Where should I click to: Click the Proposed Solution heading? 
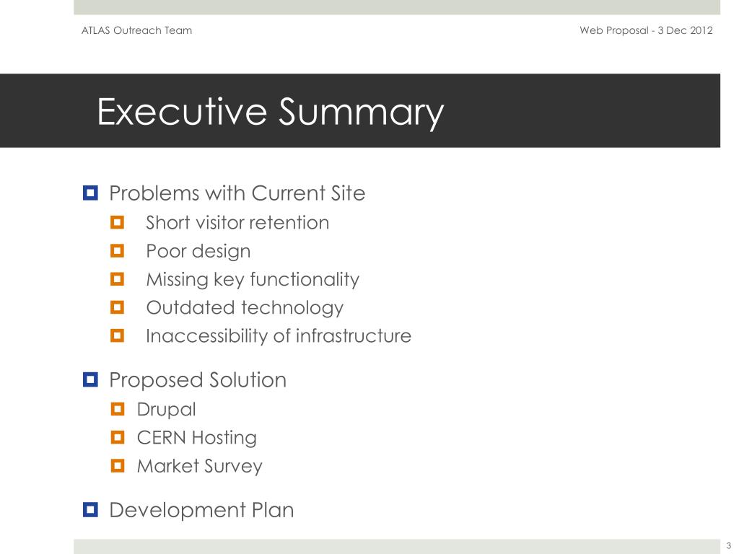tap(197, 379)
